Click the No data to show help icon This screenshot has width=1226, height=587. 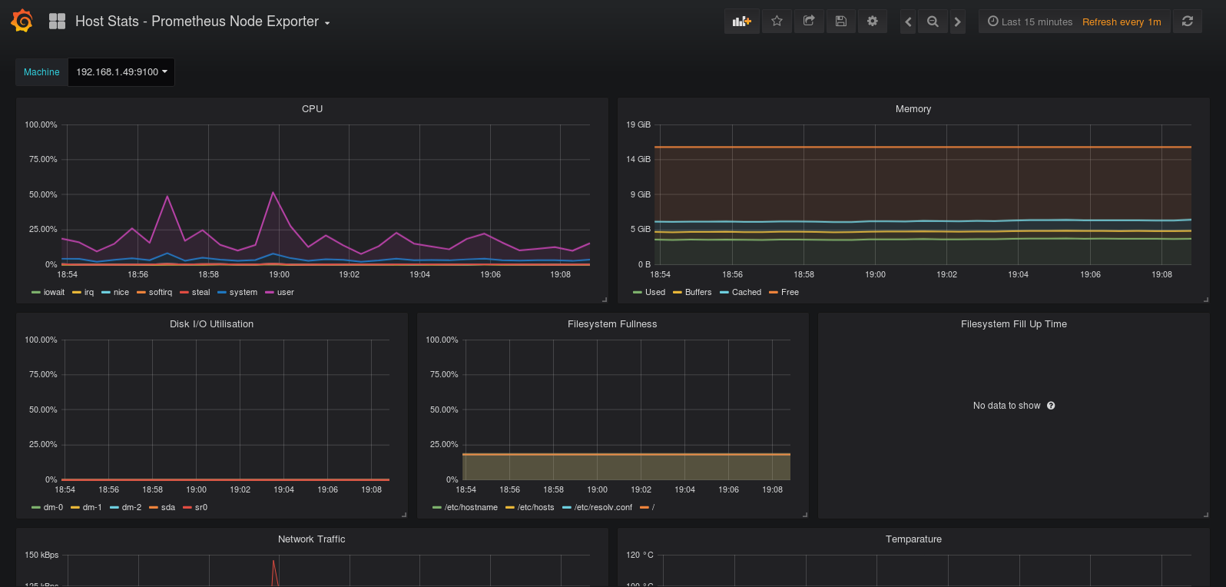pos(1051,406)
